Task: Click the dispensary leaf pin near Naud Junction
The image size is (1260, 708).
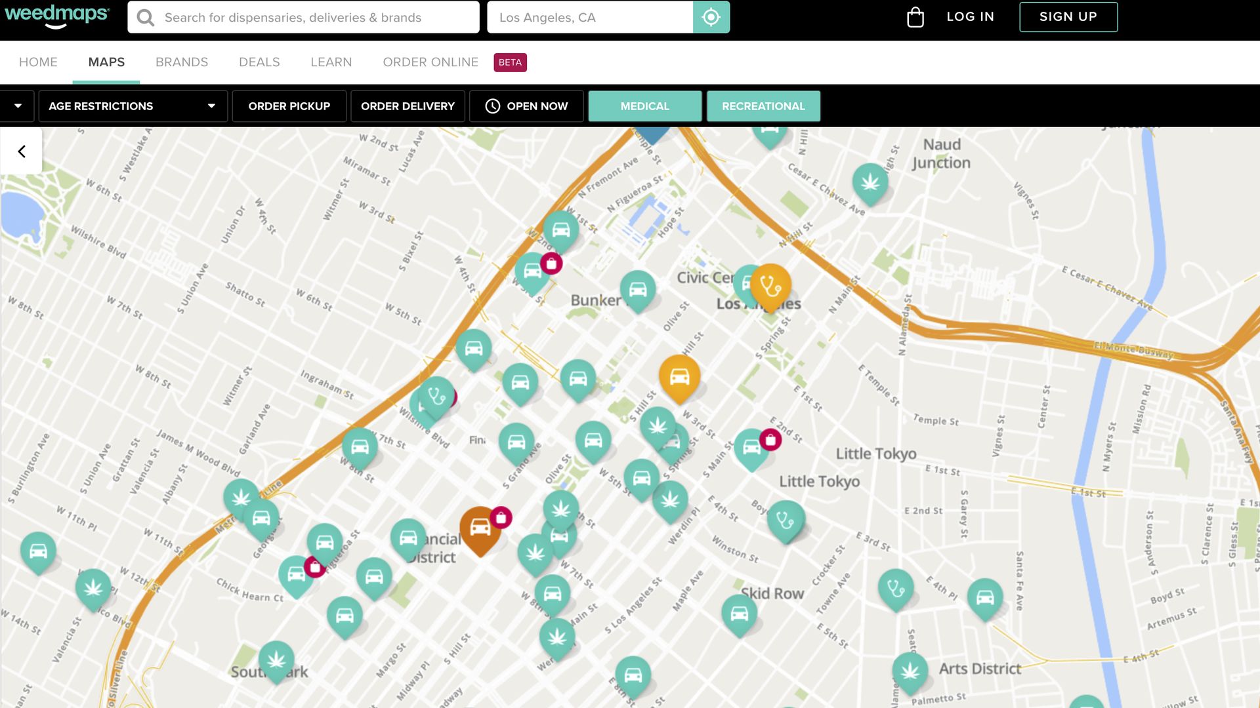Action: (x=870, y=182)
